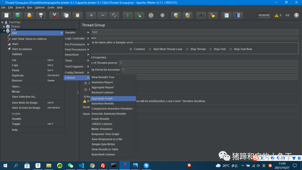Start the test with green play icon
The width and height of the screenshot is (302, 170).
[128, 15]
